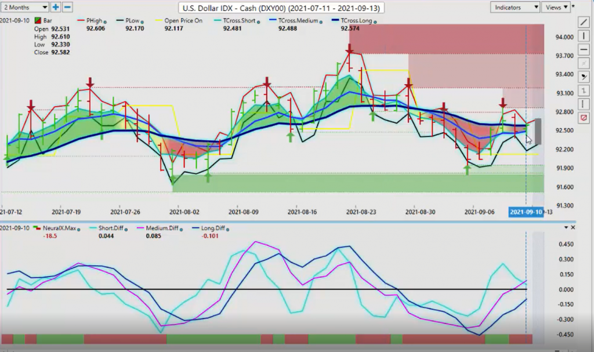
Task: Click the Open Price On yellow swatch
Action: [158, 20]
